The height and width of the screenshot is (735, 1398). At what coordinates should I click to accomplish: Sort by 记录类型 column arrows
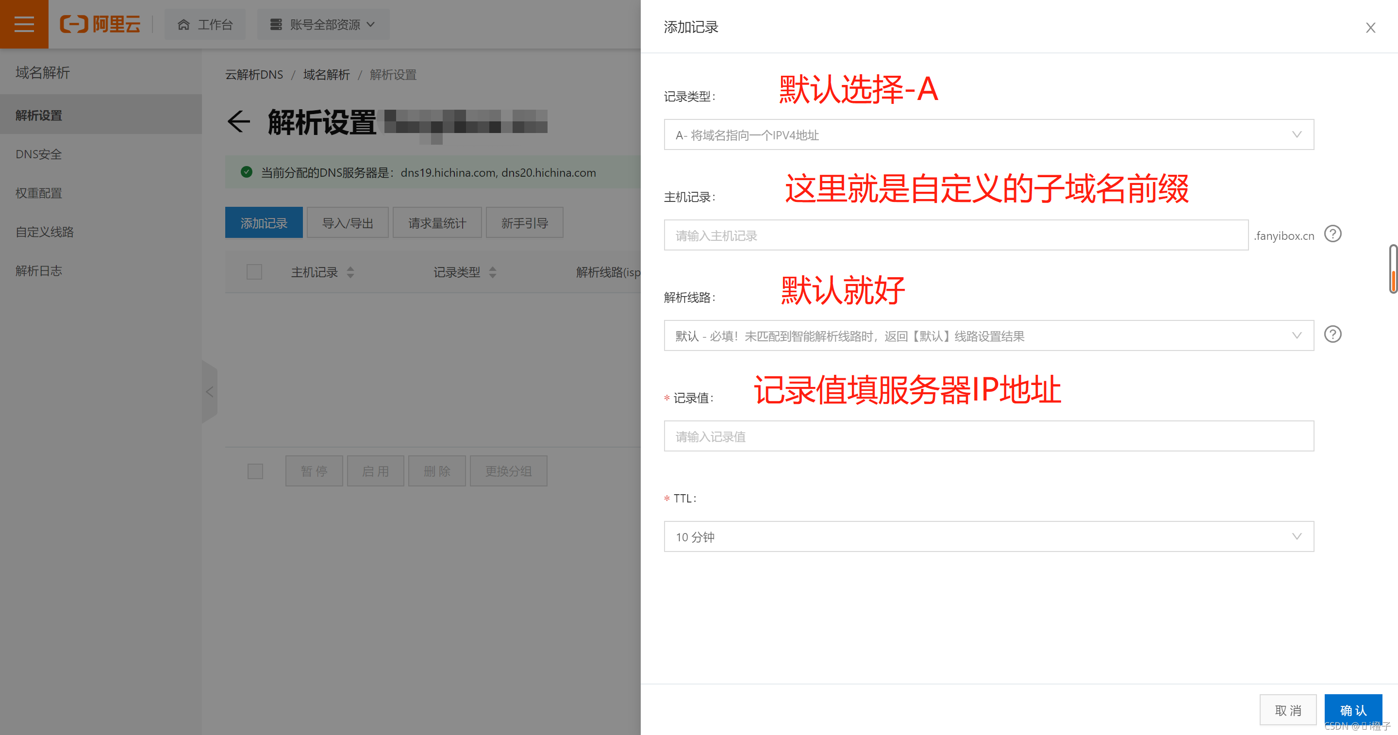coord(493,272)
